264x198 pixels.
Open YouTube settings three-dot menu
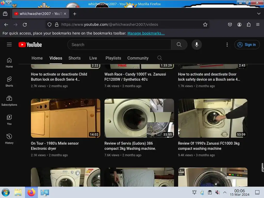(227, 45)
